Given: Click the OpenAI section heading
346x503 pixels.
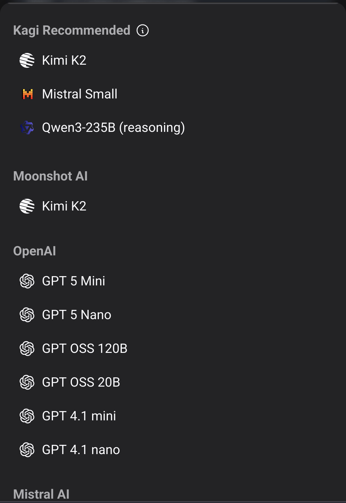Looking at the screenshot, I should 34,251.
